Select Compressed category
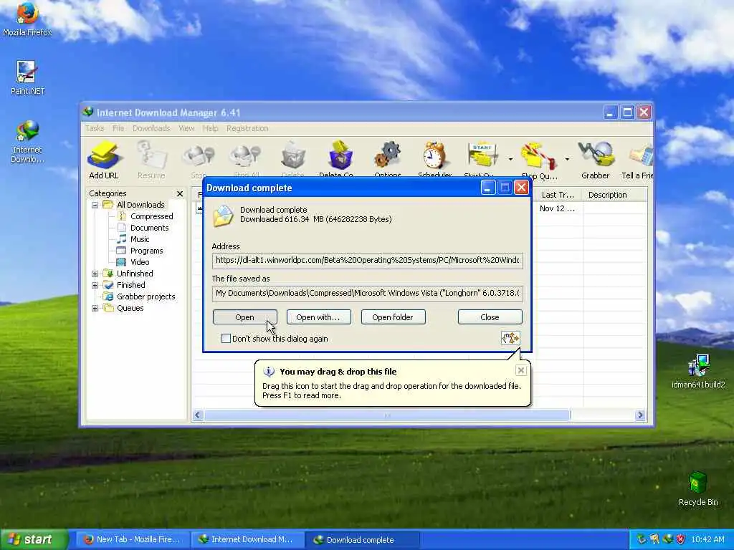This screenshot has width=734, height=550. click(151, 216)
